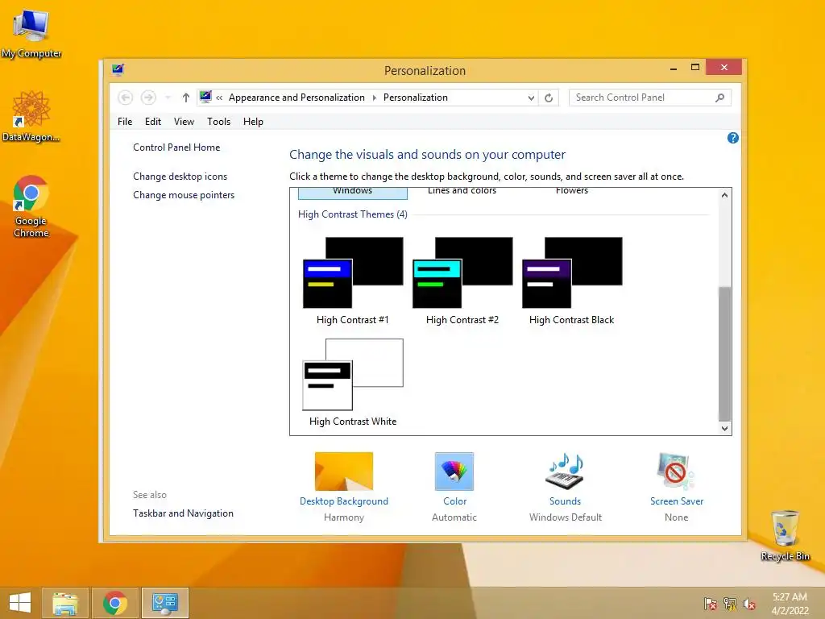Viewport: 825px width, 619px height.
Task: Refresh the Personalization page
Action: coord(548,98)
